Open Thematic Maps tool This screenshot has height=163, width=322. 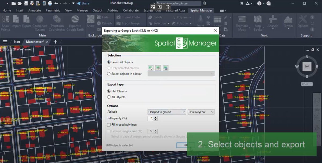pos(242,23)
